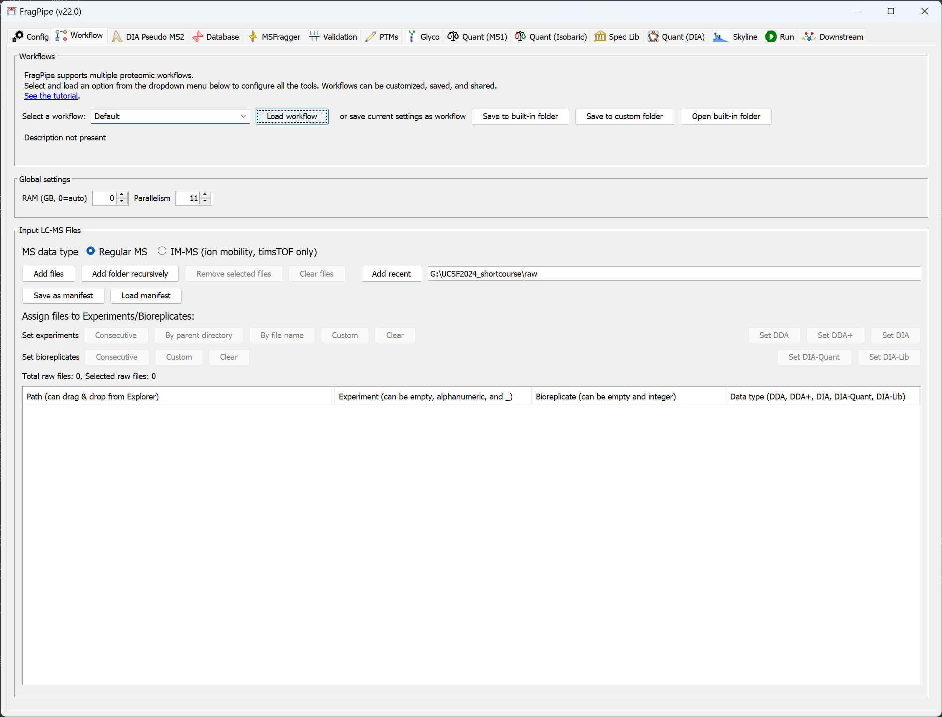Open the Downstream tab icon
This screenshot has height=717, width=942.
[808, 37]
